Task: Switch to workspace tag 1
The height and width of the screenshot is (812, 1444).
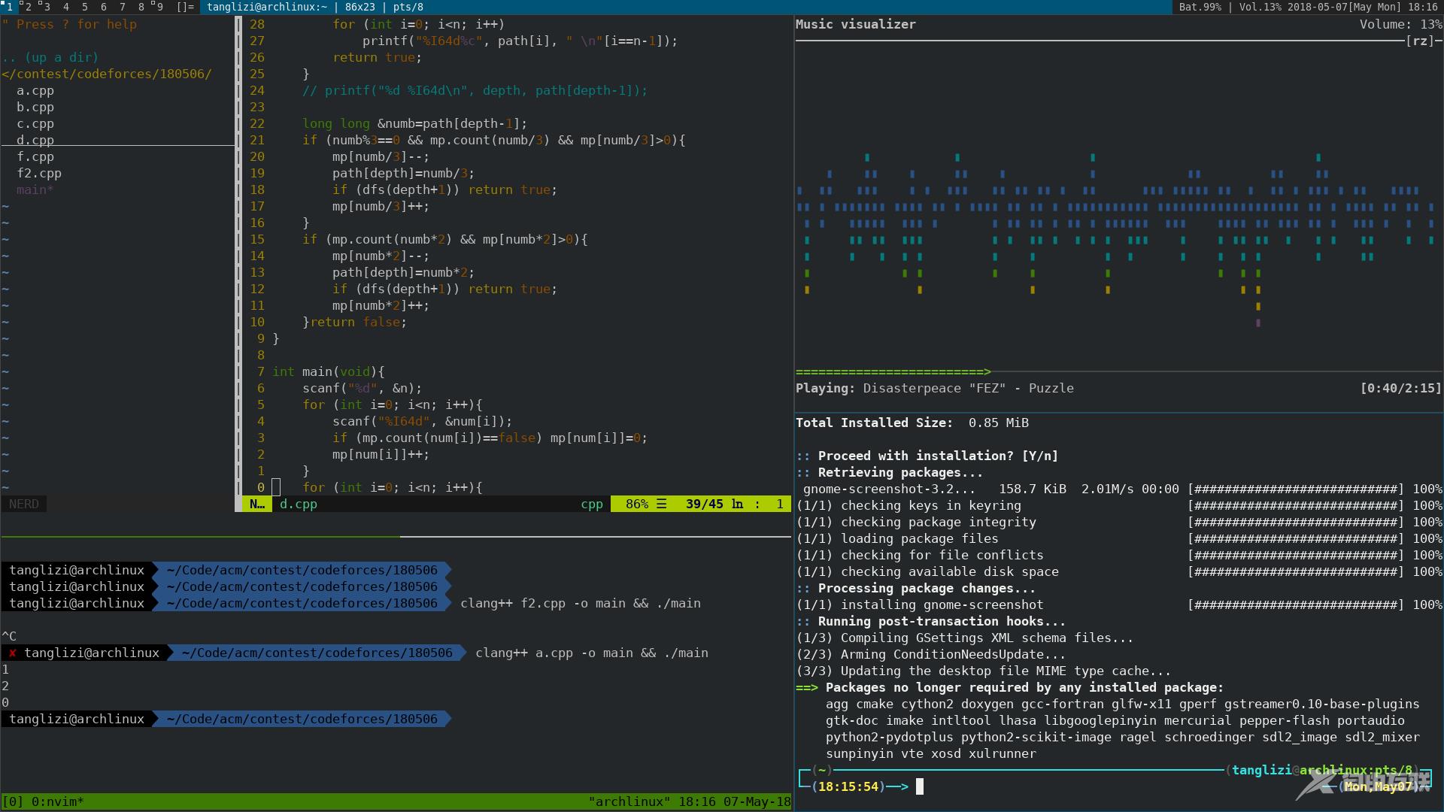Action: [x=9, y=7]
